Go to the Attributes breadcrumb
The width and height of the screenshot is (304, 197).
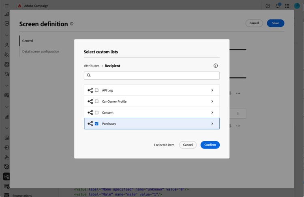pyautogui.click(x=92, y=66)
